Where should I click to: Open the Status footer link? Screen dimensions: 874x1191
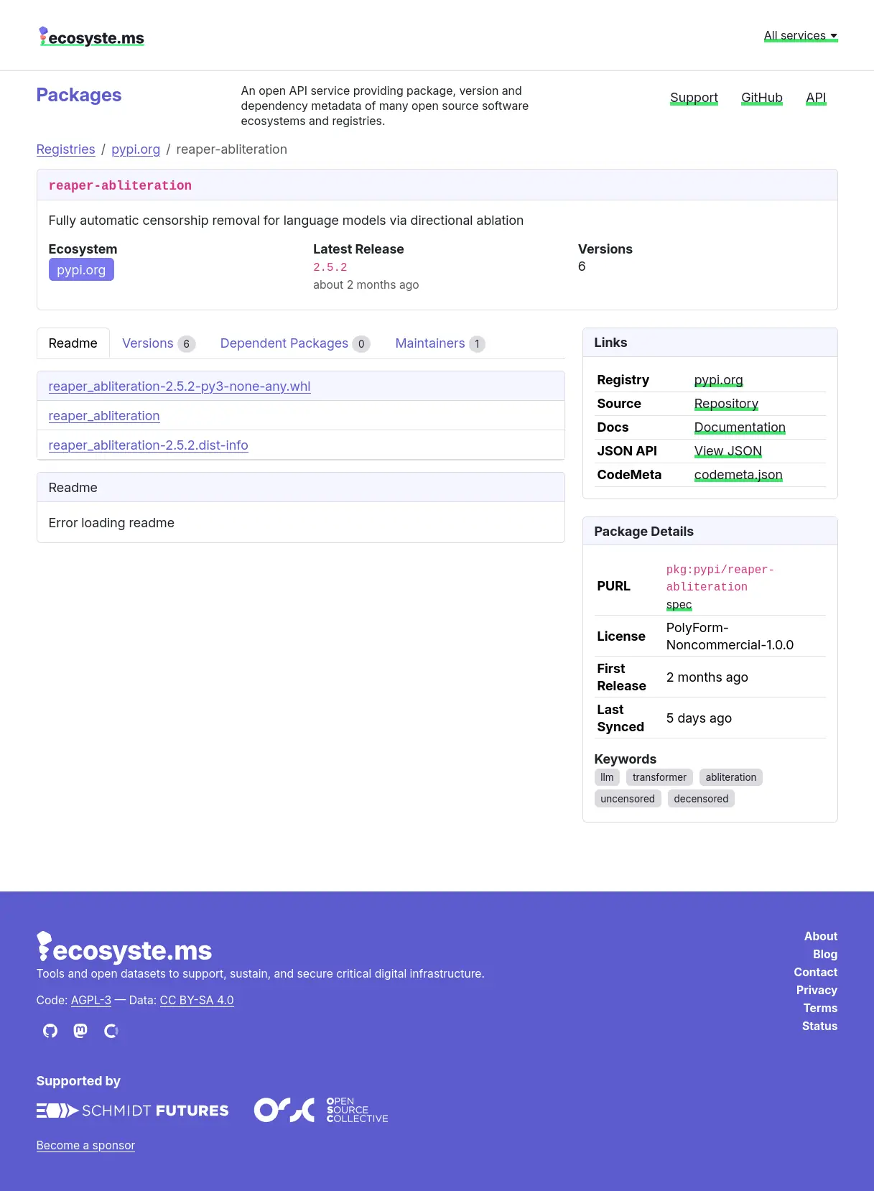pyautogui.click(x=819, y=1026)
